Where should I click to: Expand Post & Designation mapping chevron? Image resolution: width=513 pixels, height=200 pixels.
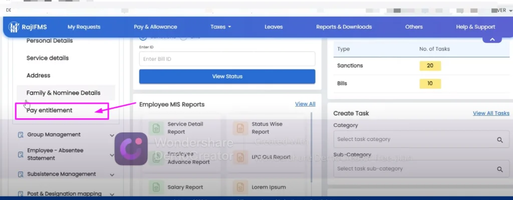pos(112,194)
